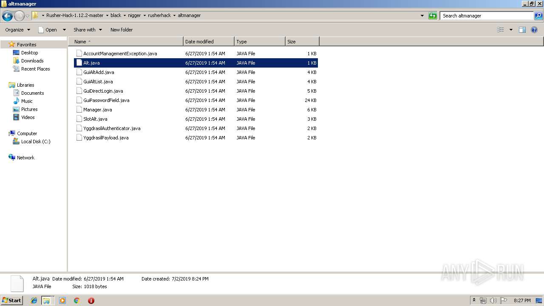This screenshot has width=544, height=306.
Task: Click the search magnifier icon
Action: (x=538, y=16)
